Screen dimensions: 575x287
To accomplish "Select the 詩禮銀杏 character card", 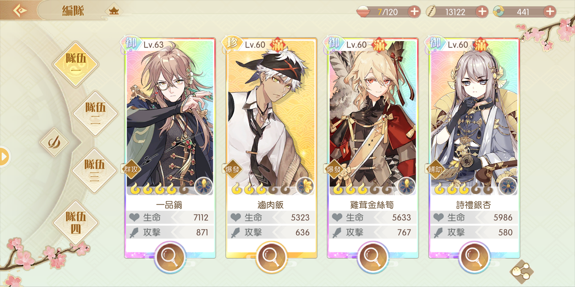I will click(x=474, y=147).
